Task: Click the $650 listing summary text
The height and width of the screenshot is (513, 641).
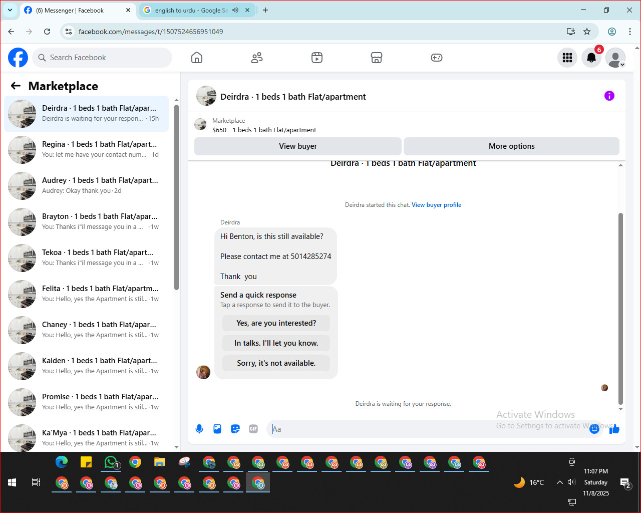Action: pos(264,130)
